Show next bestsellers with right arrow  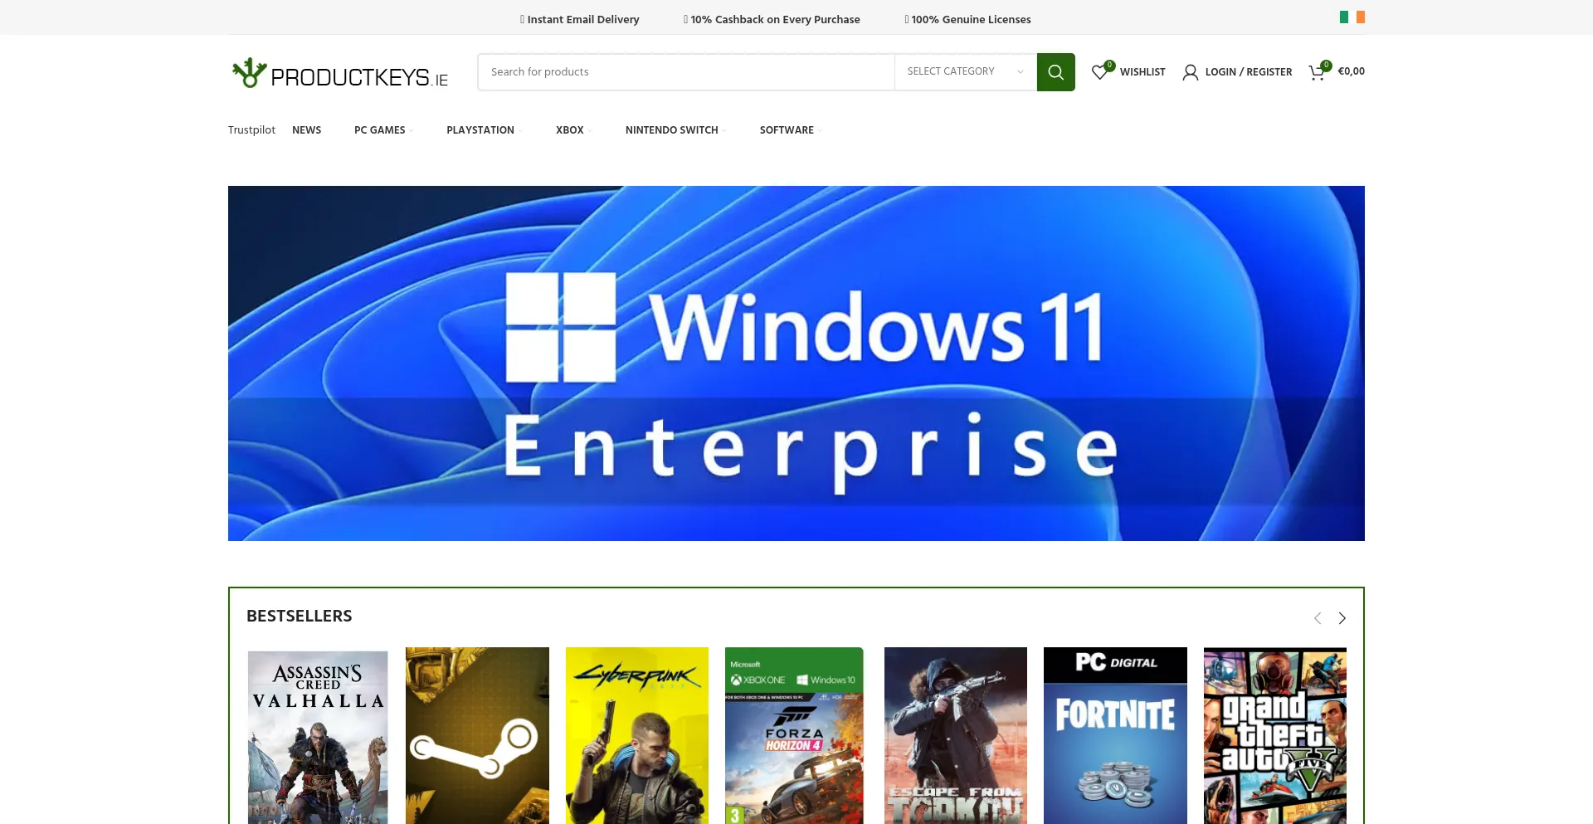pos(1342,618)
